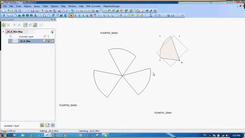Viewport: 245px width, 138px height.
Task: Click the Editing: _2G_0_3Km status bar field
Action: click(49, 131)
